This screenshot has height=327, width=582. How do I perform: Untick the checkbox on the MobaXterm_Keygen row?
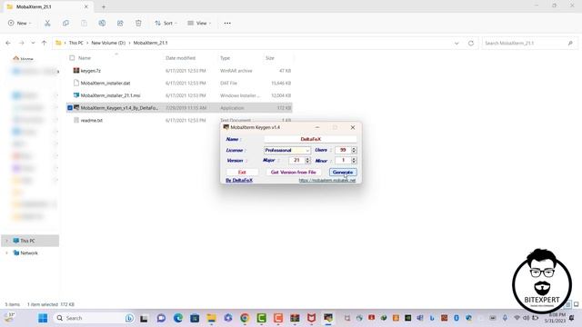[70, 108]
